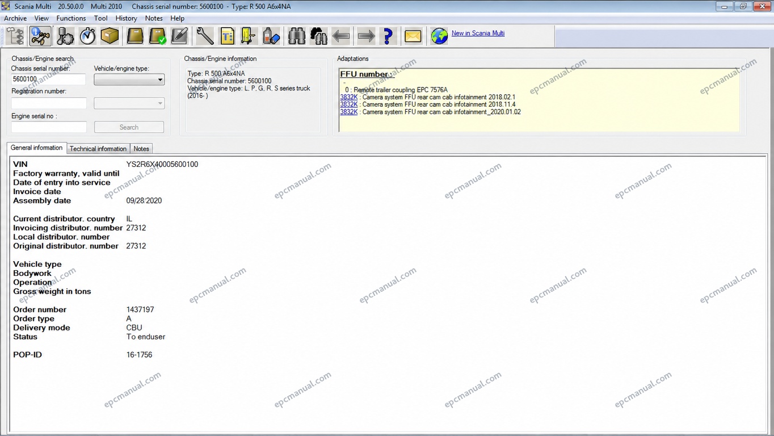The height and width of the screenshot is (436, 774).
Task: Open the Functions menu
Action: pyautogui.click(x=71, y=18)
